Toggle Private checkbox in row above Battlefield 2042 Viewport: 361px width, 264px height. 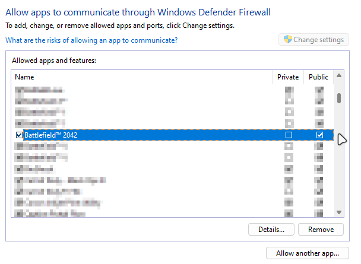[x=289, y=123]
